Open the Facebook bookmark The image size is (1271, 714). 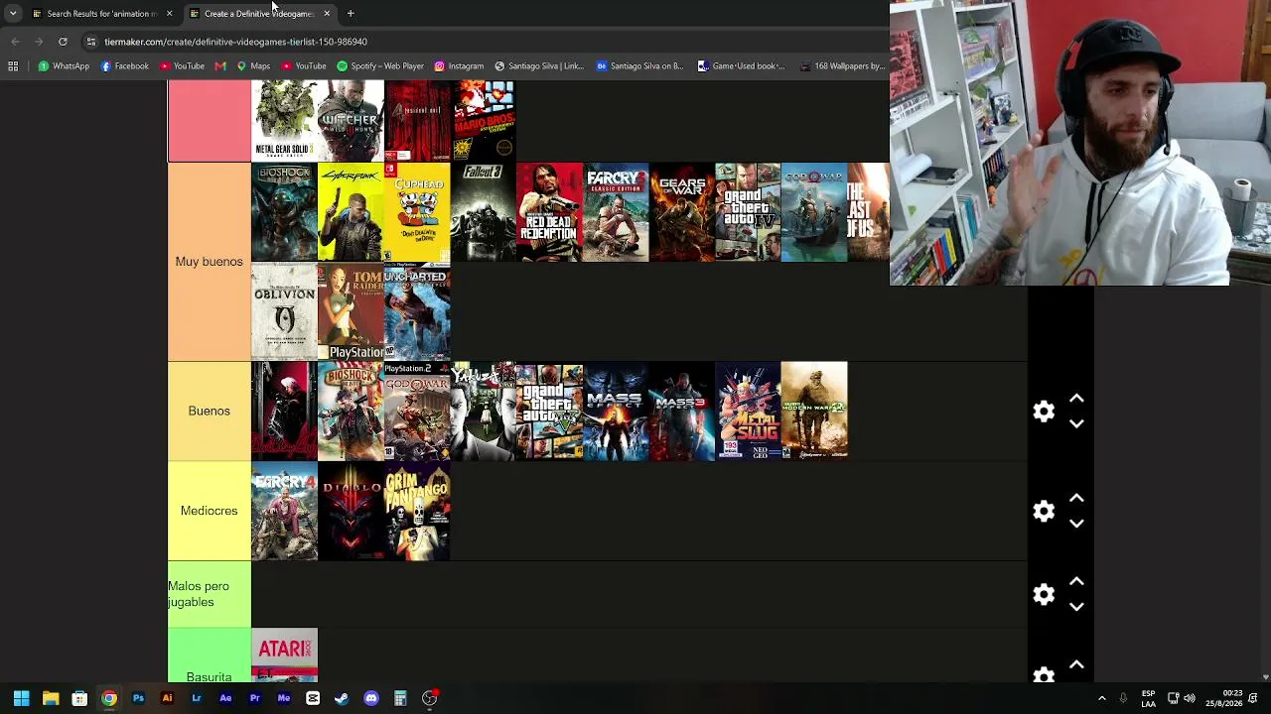tap(125, 66)
